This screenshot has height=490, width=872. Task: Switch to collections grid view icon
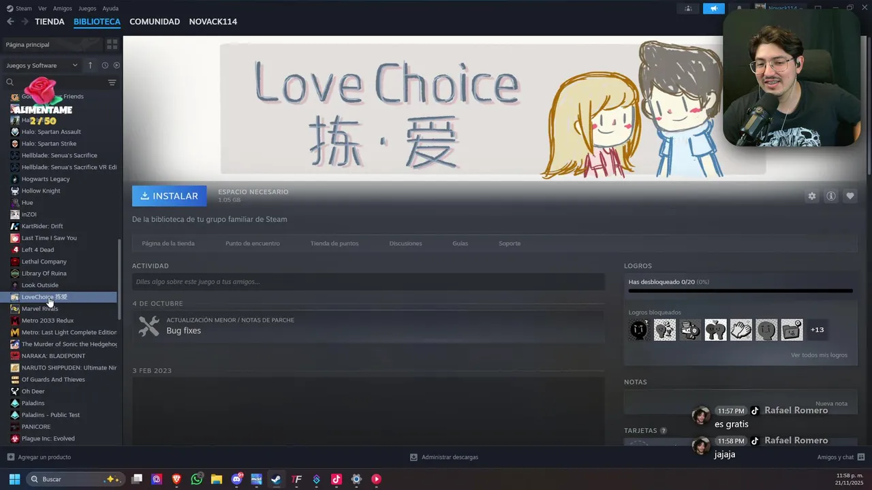point(112,44)
